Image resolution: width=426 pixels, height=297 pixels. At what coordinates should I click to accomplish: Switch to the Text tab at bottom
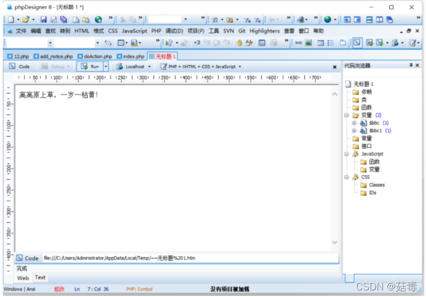(x=40, y=277)
